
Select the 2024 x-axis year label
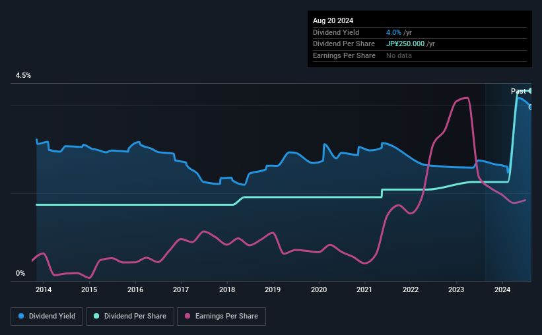(502, 289)
